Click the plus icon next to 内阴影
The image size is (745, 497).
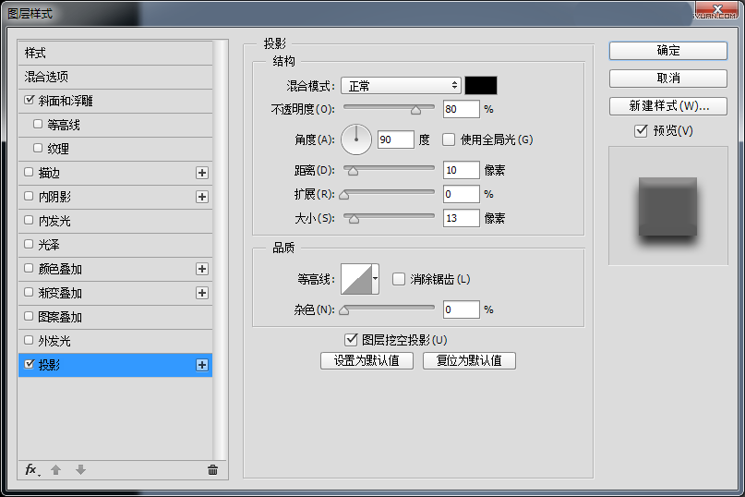[202, 197]
